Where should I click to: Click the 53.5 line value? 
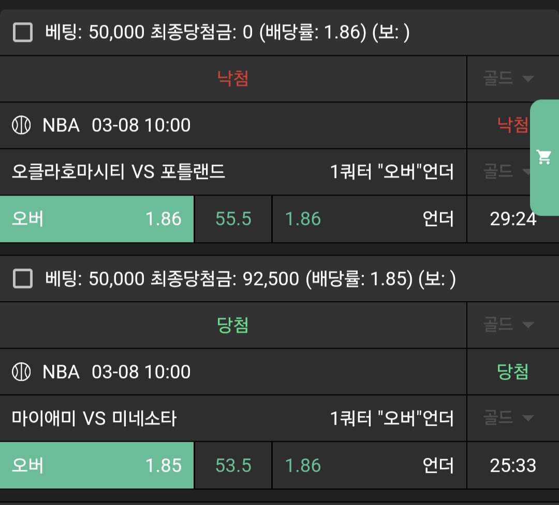point(233,465)
